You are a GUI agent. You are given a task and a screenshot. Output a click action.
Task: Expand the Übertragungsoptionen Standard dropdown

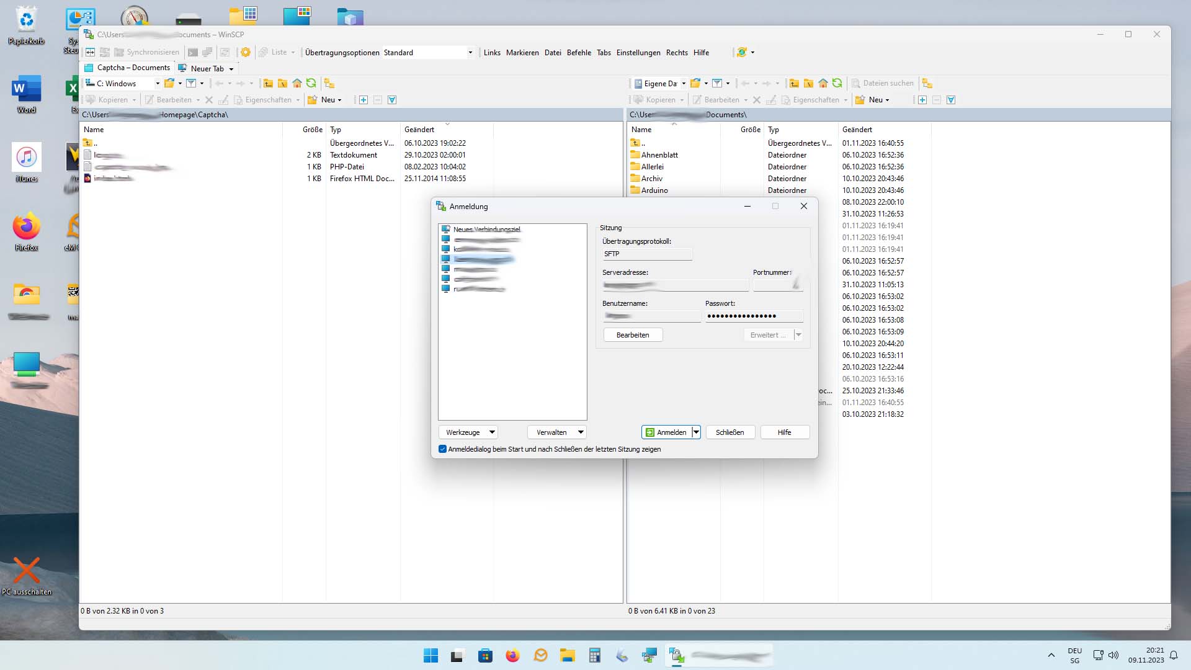(470, 53)
